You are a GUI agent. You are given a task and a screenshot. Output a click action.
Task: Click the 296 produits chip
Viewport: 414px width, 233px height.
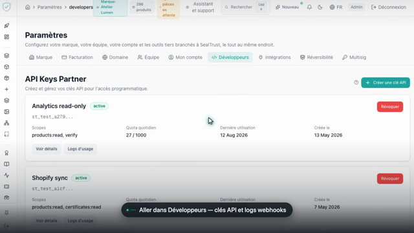[142, 7]
